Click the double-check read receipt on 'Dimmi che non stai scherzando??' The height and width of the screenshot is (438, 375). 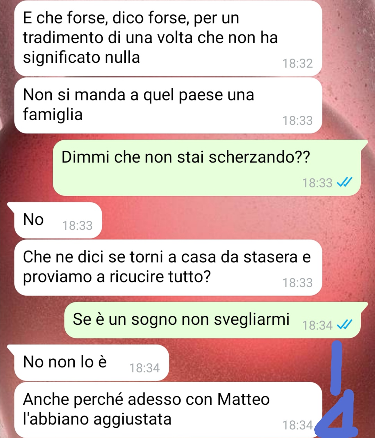tap(345, 182)
